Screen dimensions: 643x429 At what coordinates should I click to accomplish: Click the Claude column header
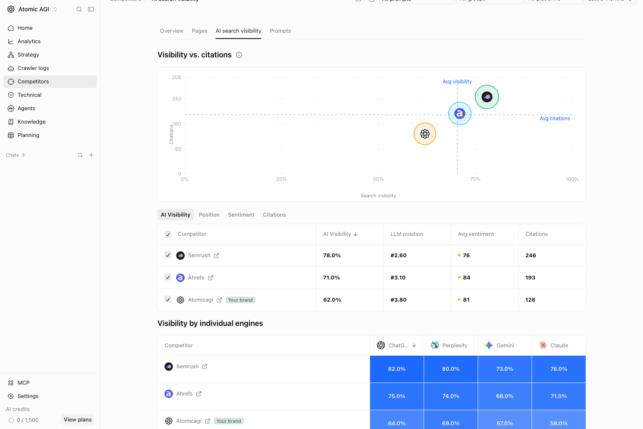point(559,346)
